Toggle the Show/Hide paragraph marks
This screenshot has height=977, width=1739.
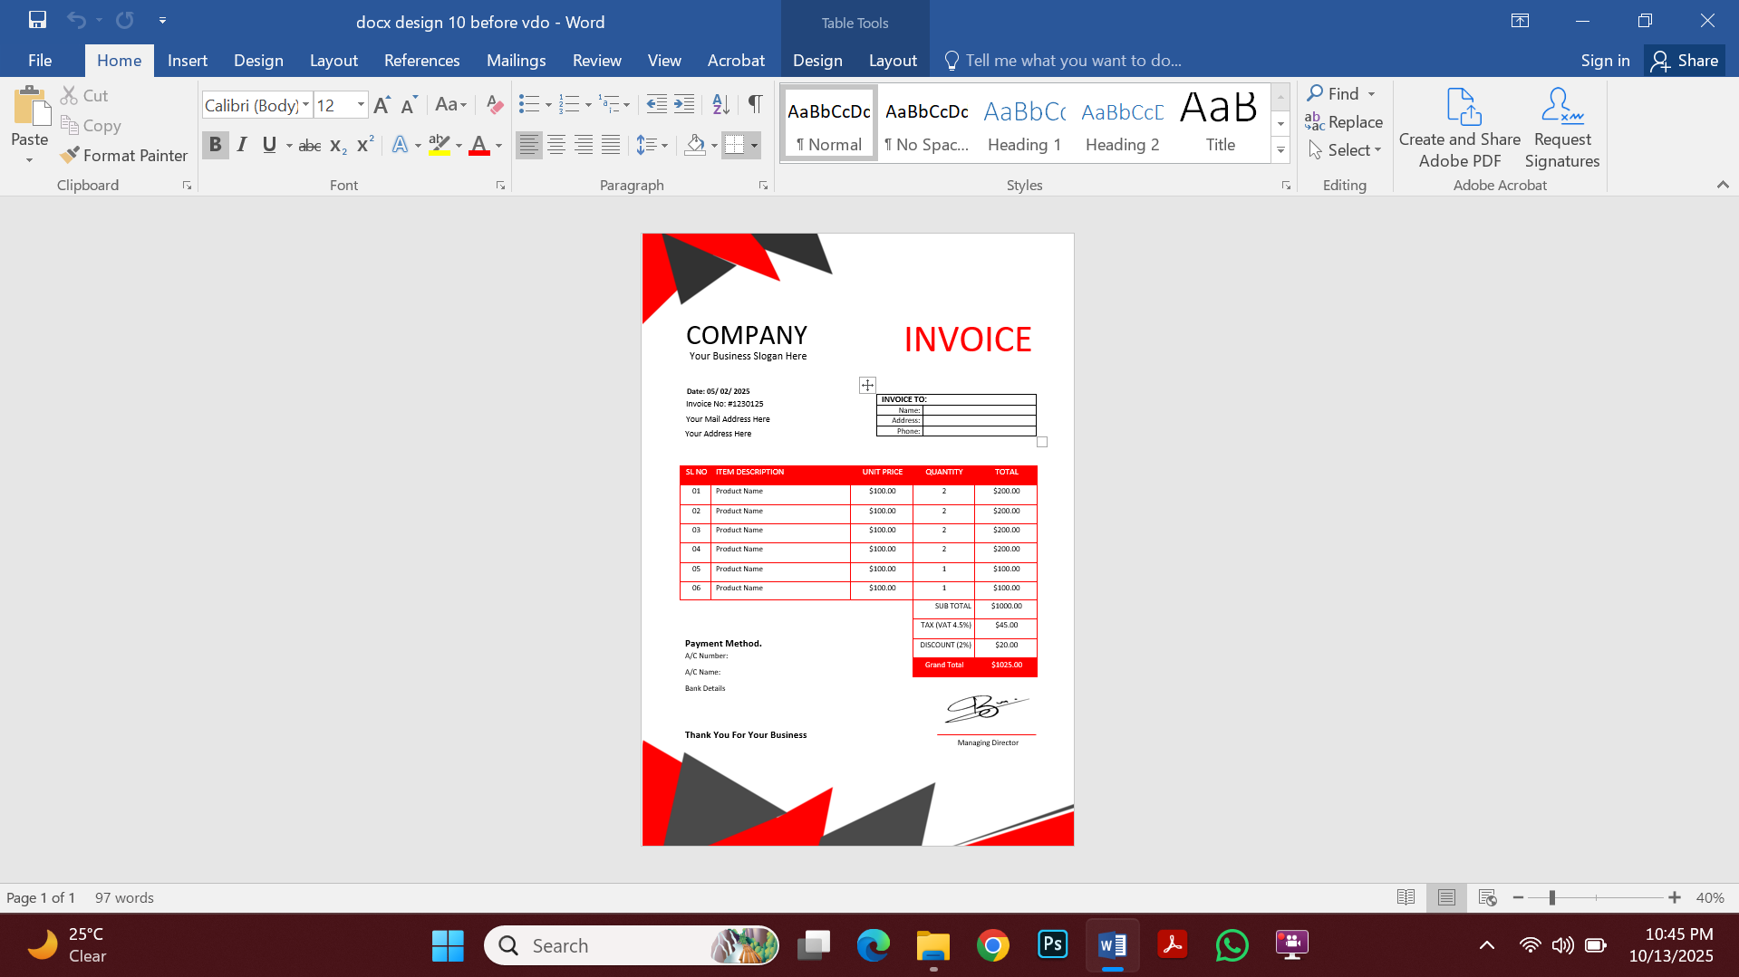[755, 104]
